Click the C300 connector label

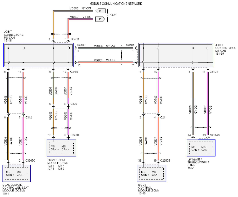point(74,104)
